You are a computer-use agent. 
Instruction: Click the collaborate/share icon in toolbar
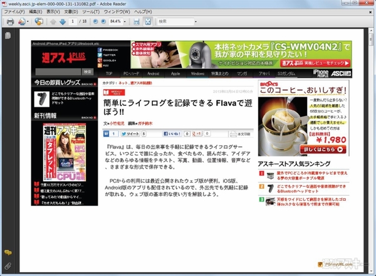pyautogui.click(x=39, y=21)
